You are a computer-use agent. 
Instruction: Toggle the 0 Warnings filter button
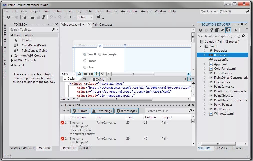102,111
